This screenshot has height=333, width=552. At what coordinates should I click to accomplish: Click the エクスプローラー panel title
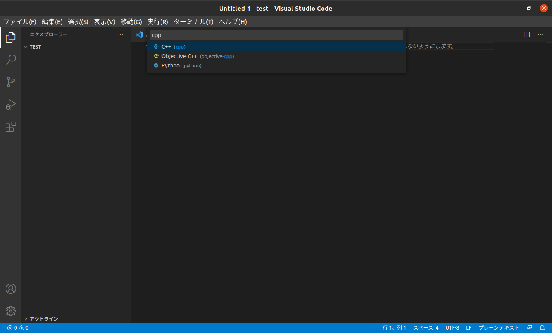pos(49,34)
